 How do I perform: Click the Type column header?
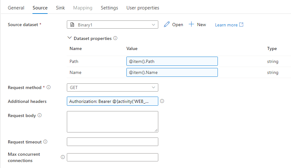point(272,48)
